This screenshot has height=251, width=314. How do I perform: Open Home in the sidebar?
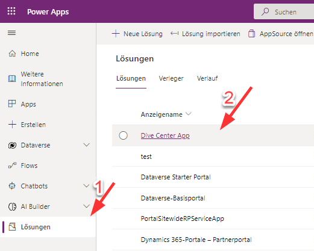coord(48,54)
